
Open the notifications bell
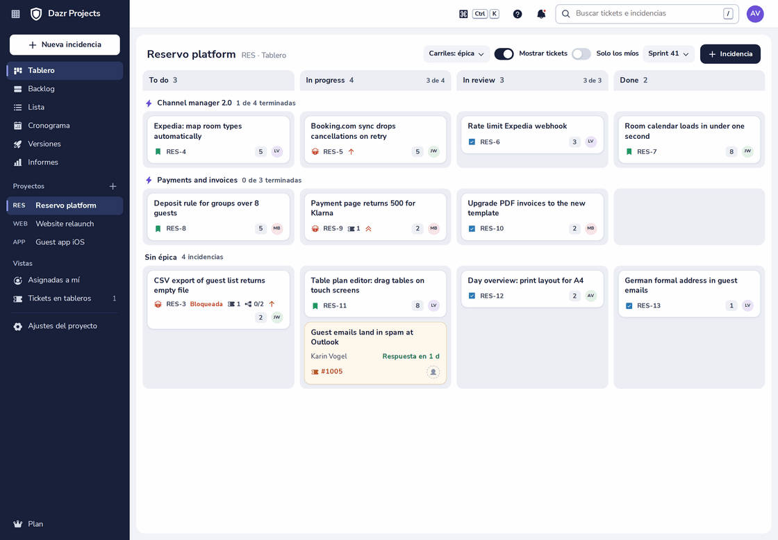pyautogui.click(x=541, y=14)
